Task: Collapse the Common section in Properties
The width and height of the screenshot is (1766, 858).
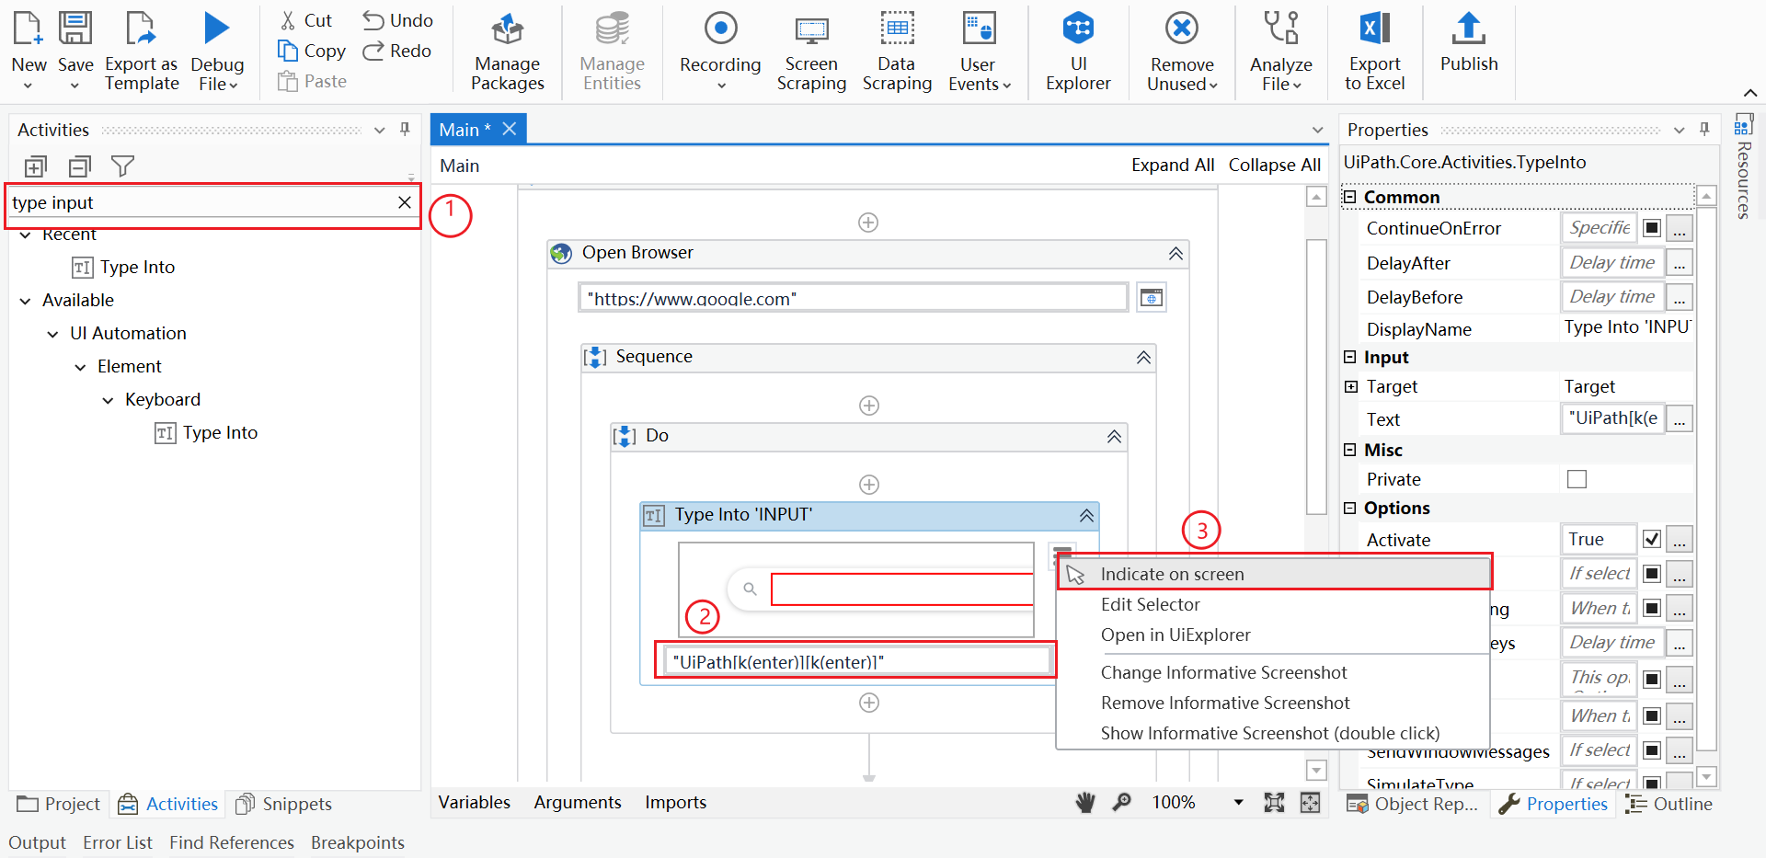Action: (x=1350, y=196)
